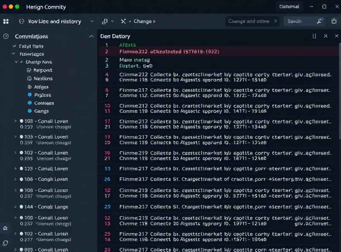Select the Atiges tree item
341x252 pixels.
41,87
